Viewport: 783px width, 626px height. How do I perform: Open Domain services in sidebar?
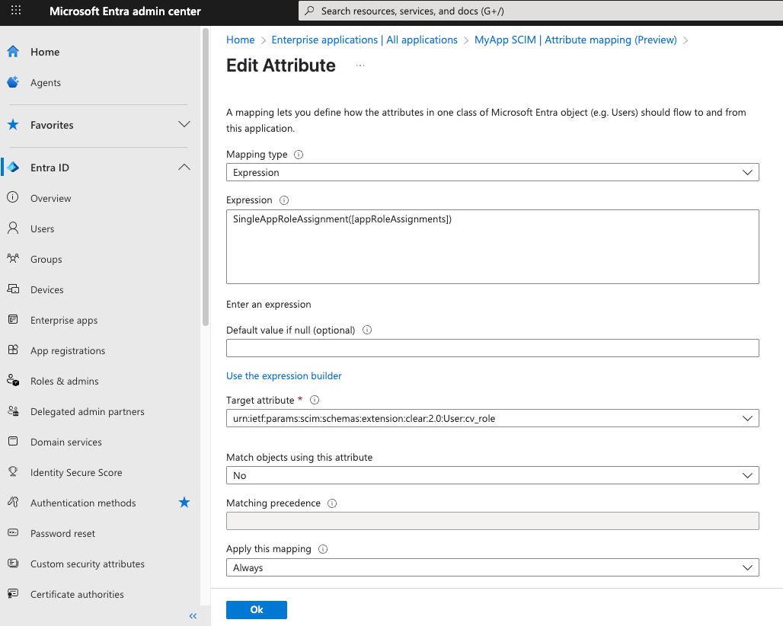click(66, 442)
